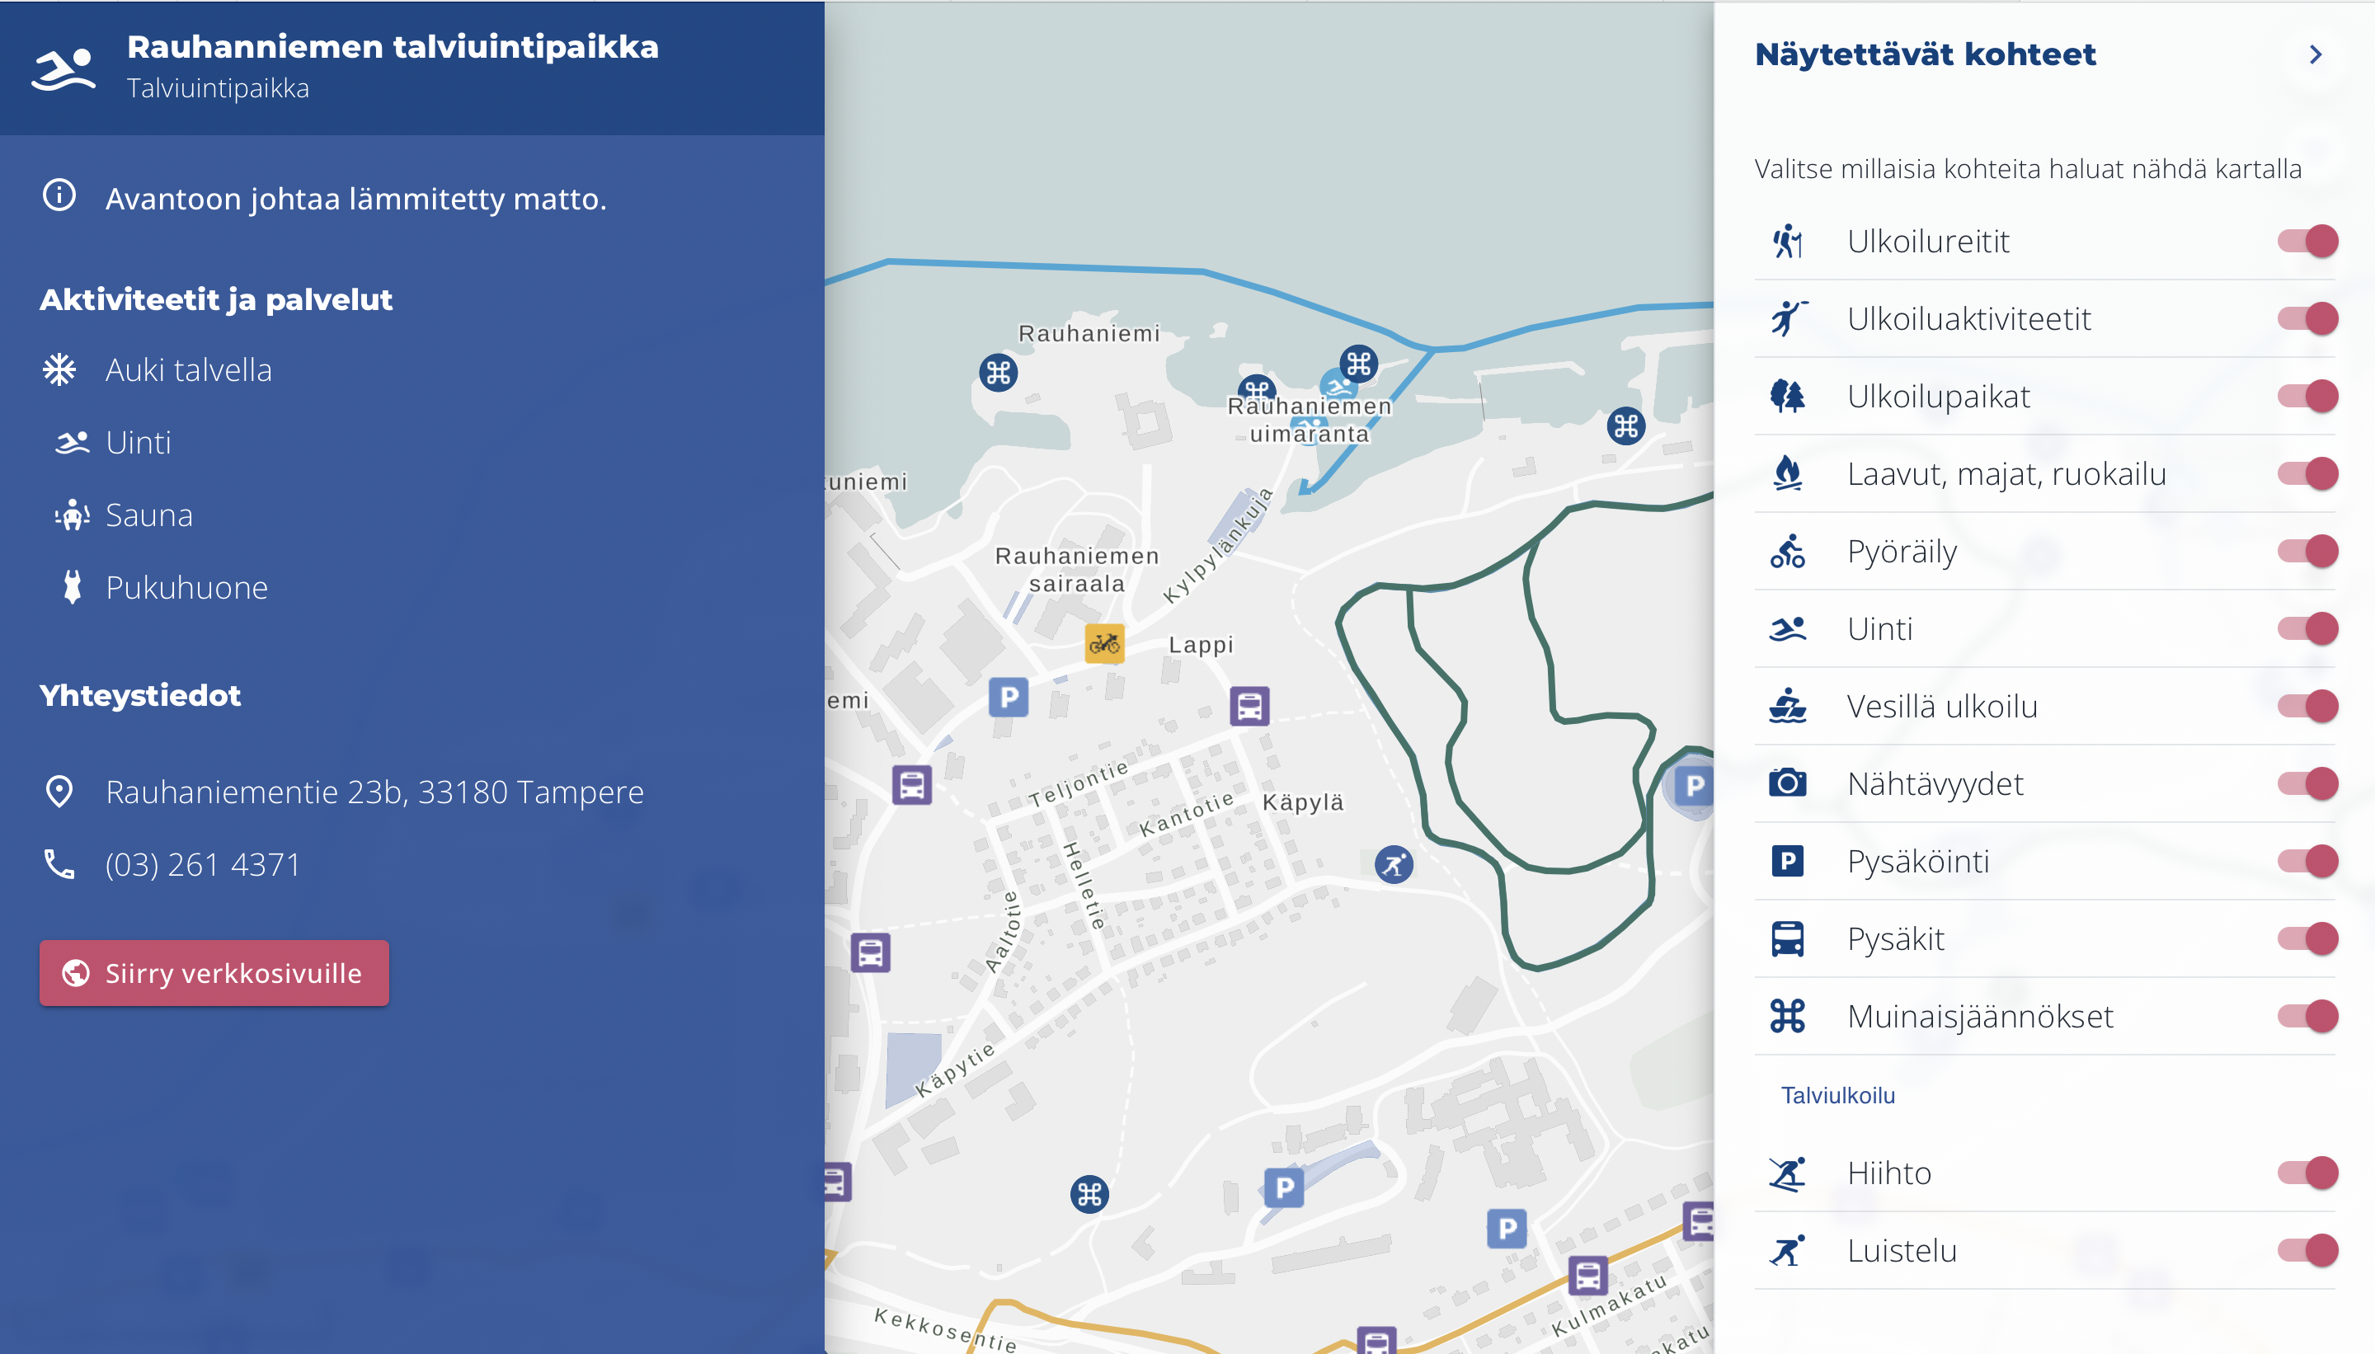
Task: Click the yellow bike station marker on map
Action: [1104, 642]
